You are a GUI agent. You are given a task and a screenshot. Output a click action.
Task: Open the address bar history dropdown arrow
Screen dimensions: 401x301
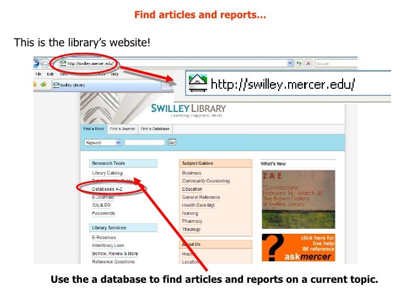(x=290, y=63)
